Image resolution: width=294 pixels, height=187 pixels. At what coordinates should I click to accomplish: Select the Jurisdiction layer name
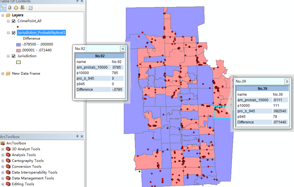click(x=27, y=56)
